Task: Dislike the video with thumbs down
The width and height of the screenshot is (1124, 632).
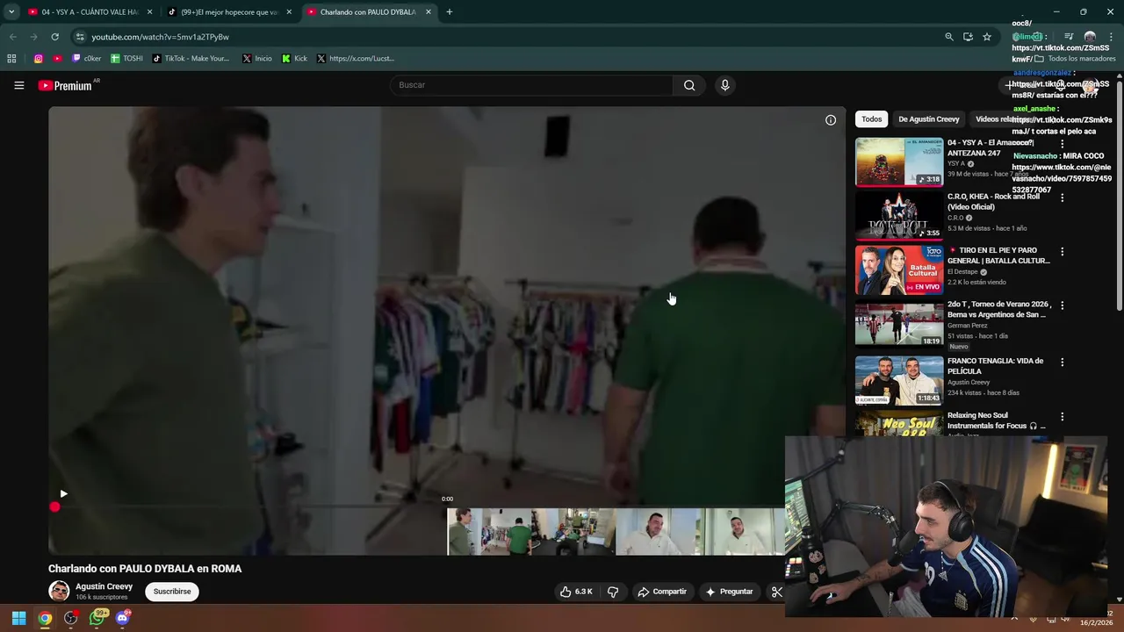Action: pyautogui.click(x=613, y=592)
